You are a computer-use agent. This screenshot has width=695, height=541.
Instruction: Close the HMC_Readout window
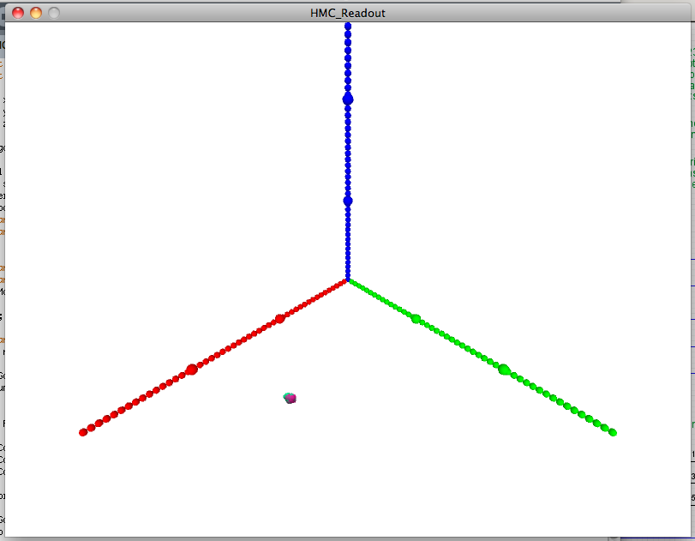coord(18,13)
